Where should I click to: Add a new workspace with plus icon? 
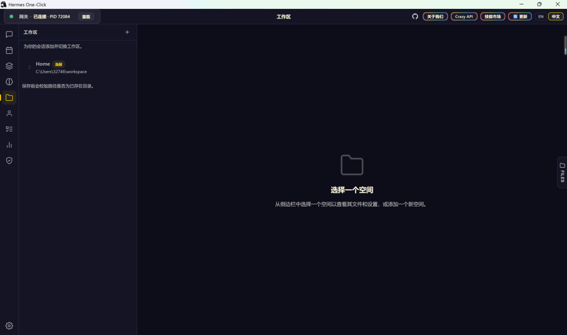tap(127, 32)
